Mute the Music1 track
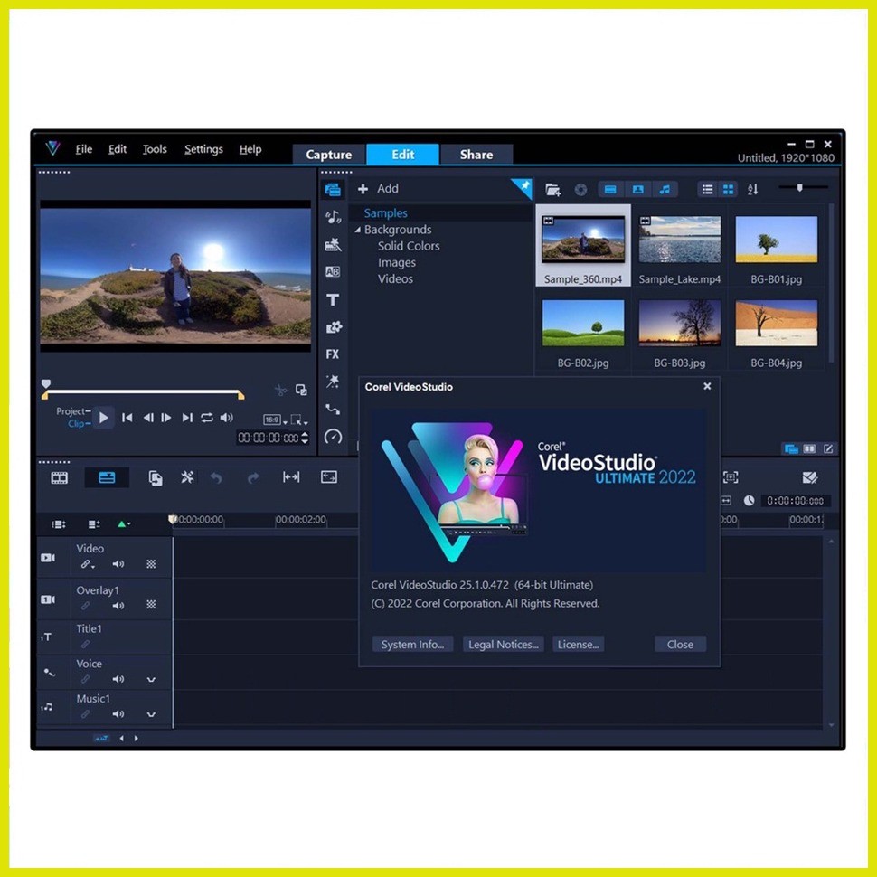Screen dimensions: 877x877 tap(118, 713)
